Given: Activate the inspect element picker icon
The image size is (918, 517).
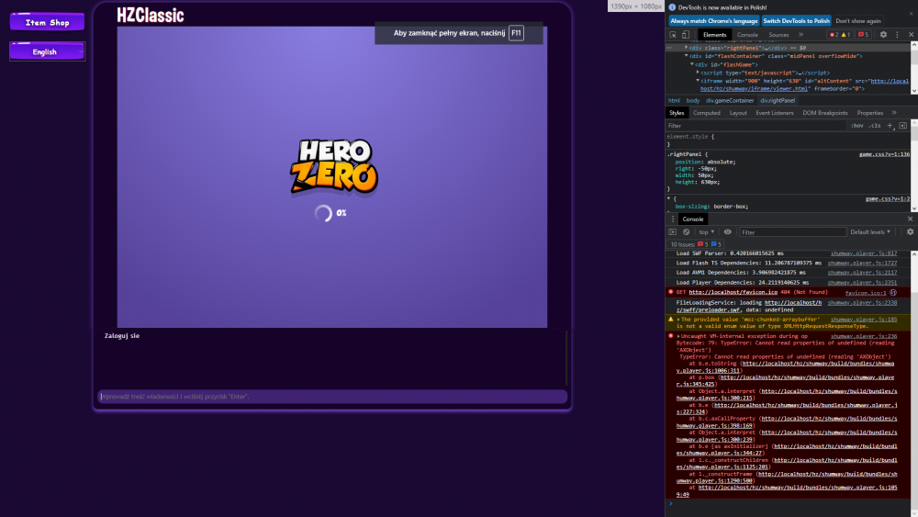Looking at the screenshot, I should point(673,35).
